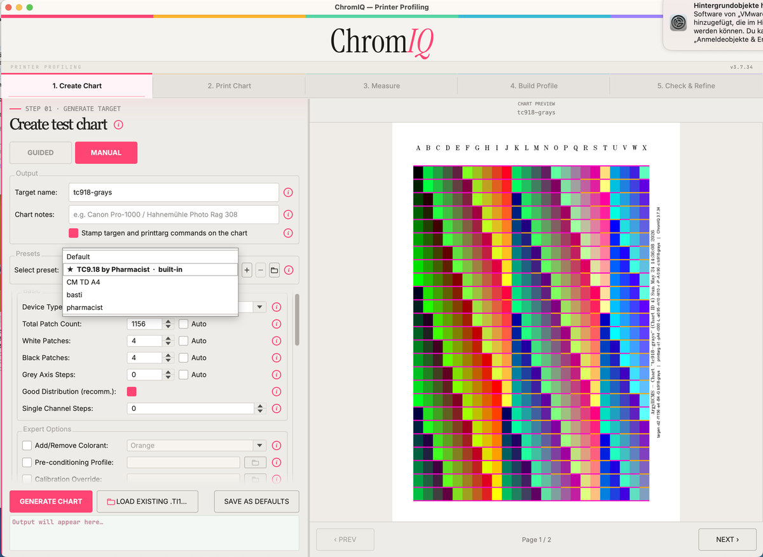This screenshot has height=557, width=763.
Task: Click info icon for White Patches
Action: click(x=277, y=341)
